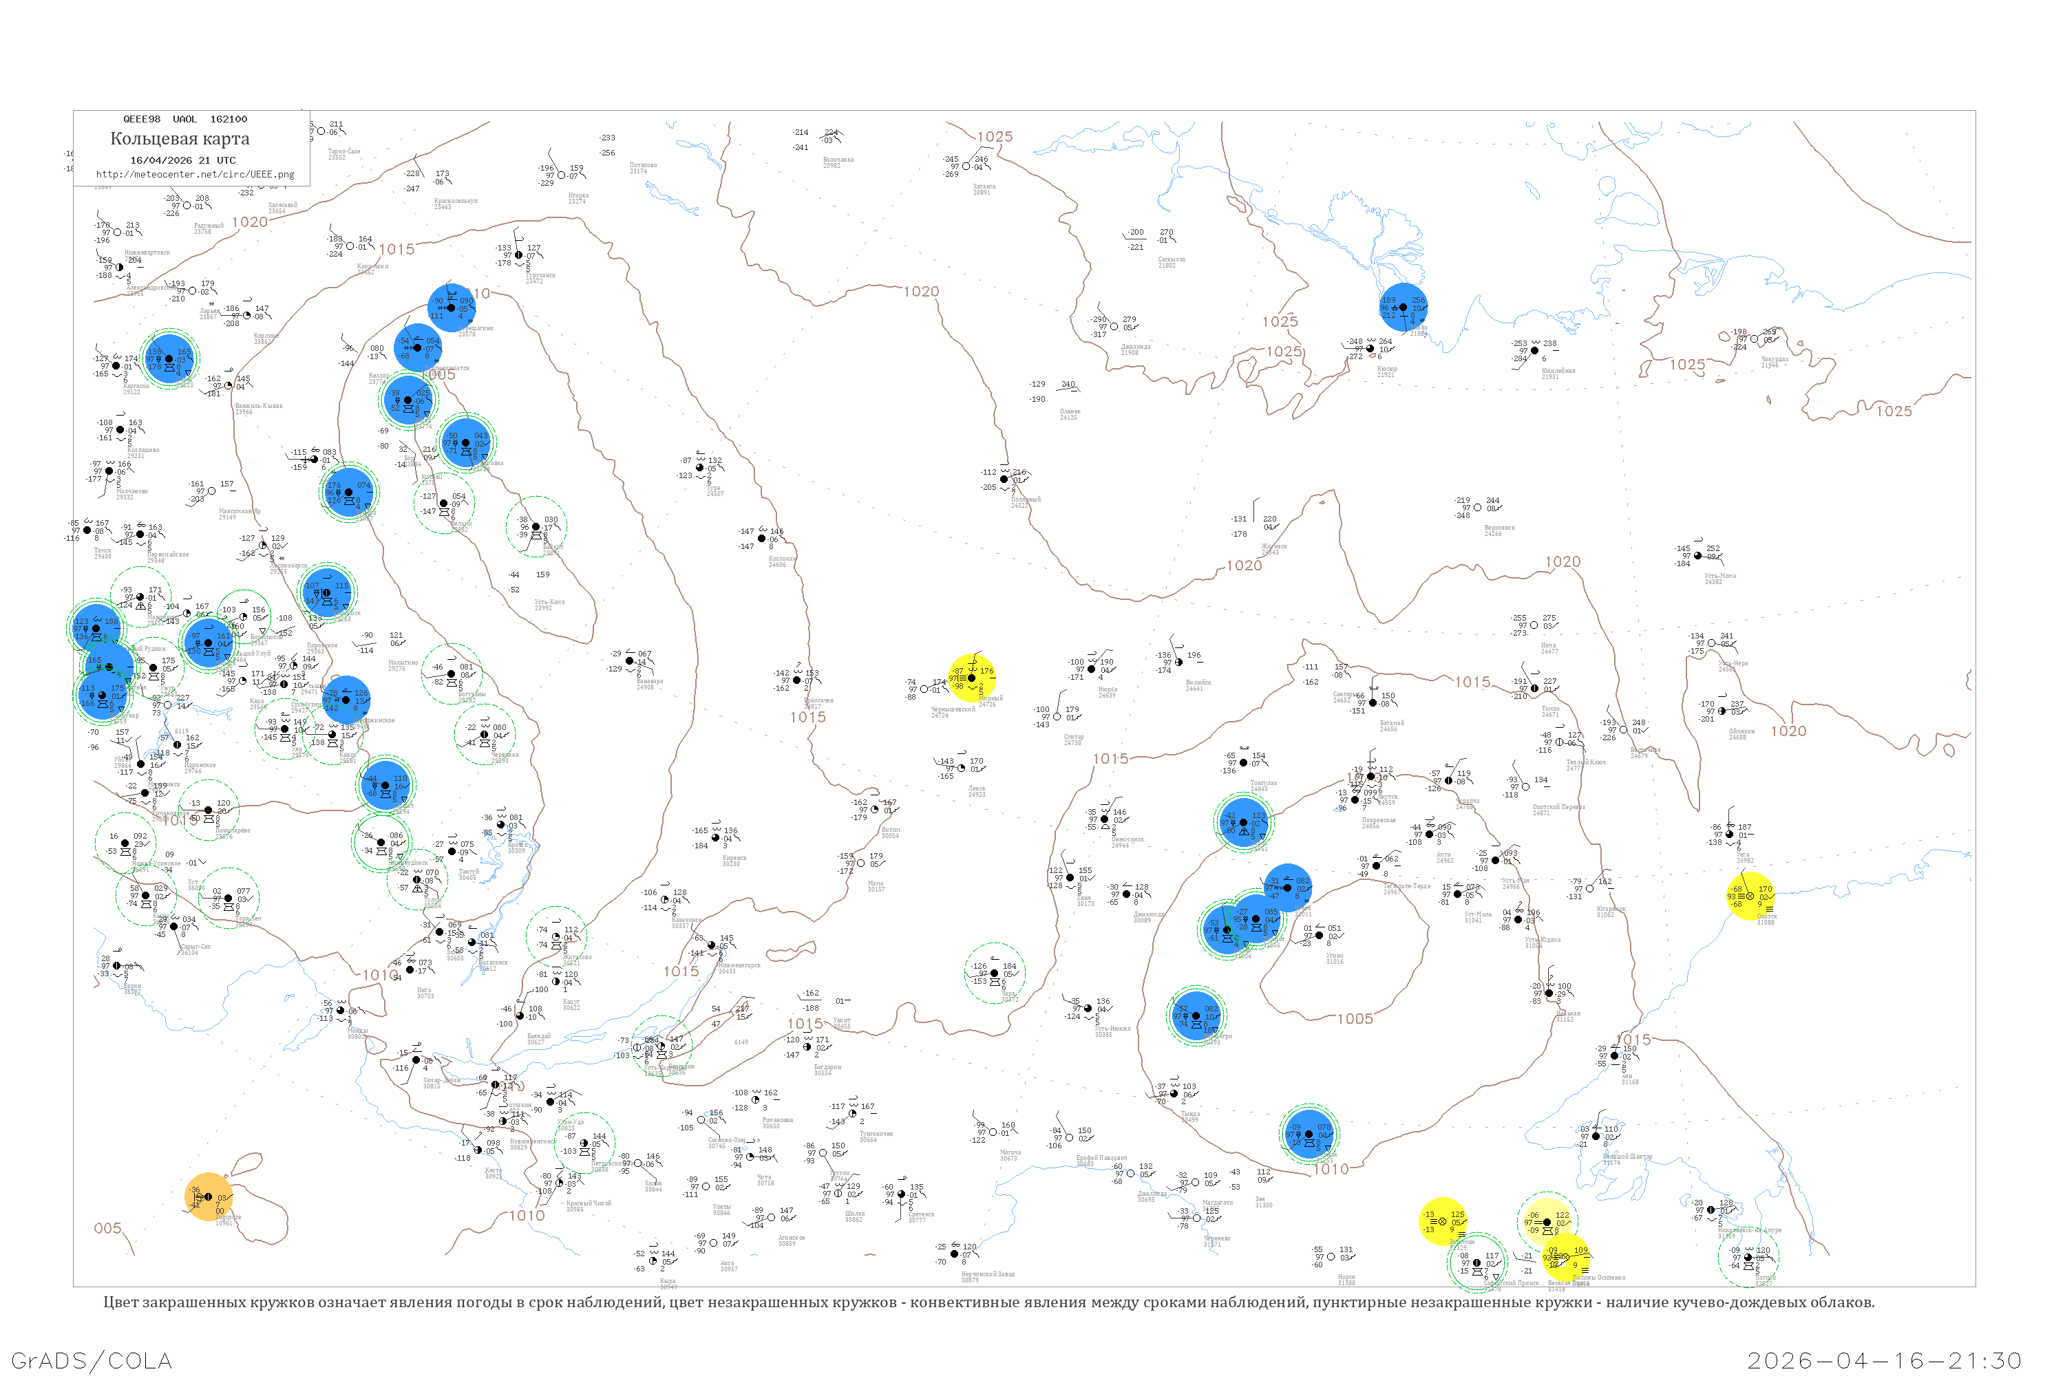This screenshot has height=1376, width=2065.
Task: Click the 1005 isobar label near Учур
Action: [x=1355, y=1019]
